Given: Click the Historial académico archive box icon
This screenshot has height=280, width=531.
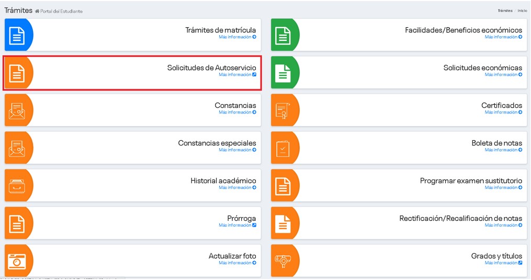Looking at the screenshot, I should (x=17, y=186).
